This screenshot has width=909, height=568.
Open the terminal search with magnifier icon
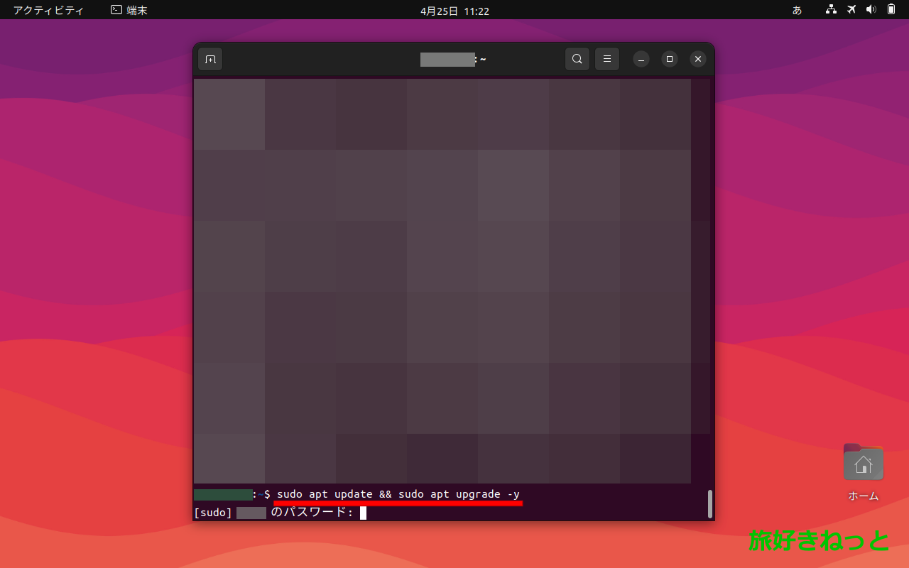point(577,59)
